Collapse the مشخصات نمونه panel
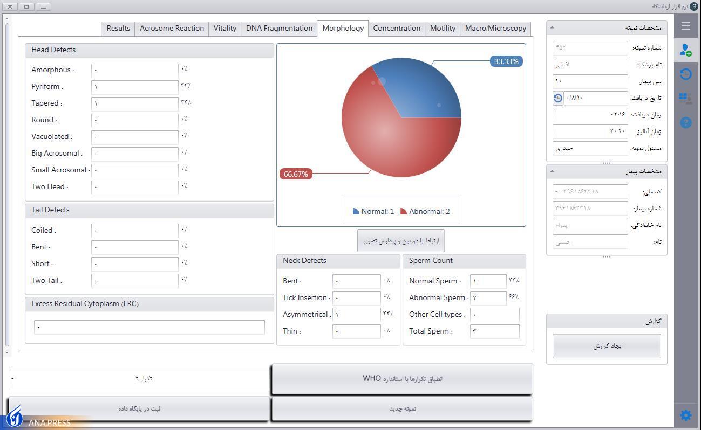 (x=552, y=27)
